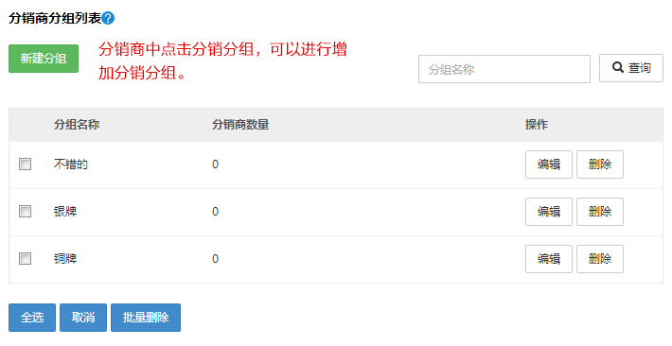The image size is (672, 346).
Task: Click the 操作 column header
Action: pos(537,125)
